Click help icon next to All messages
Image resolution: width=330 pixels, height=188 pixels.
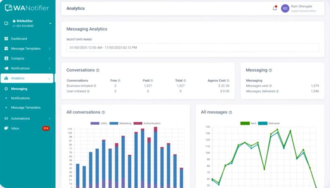(x=230, y=112)
